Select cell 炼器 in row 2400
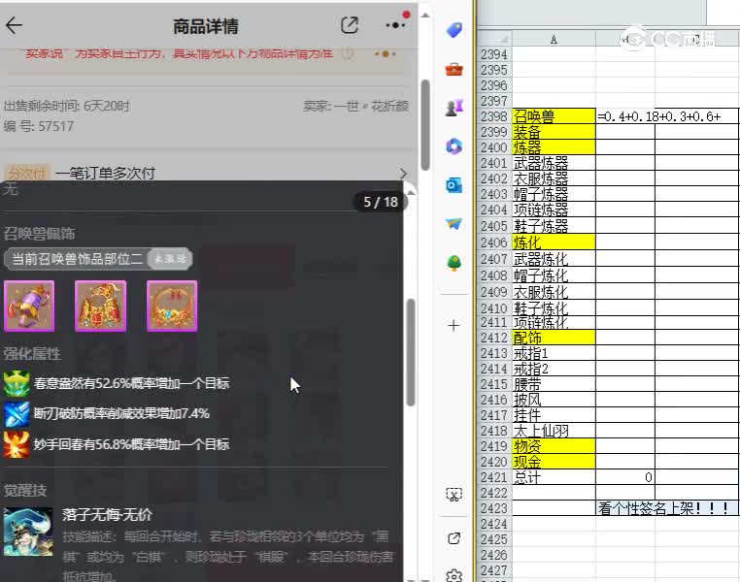This screenshot has width=740, height=582. pos(554,147)
